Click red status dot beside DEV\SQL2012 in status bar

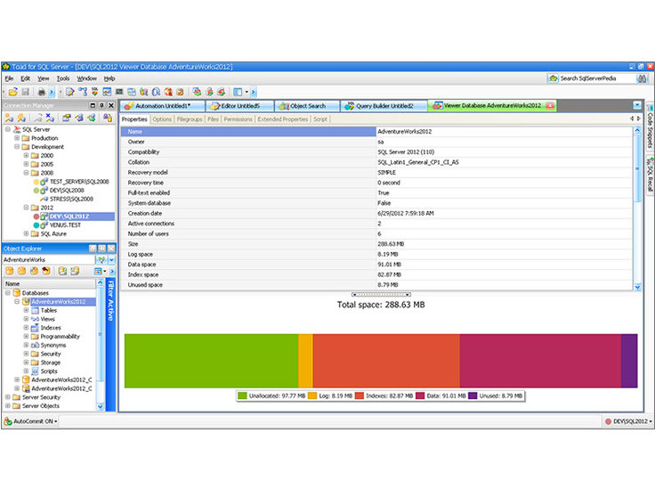608,421
